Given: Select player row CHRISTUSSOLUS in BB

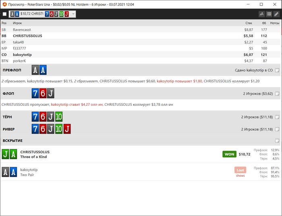Looking at the screenshot, I should (141, 36).
